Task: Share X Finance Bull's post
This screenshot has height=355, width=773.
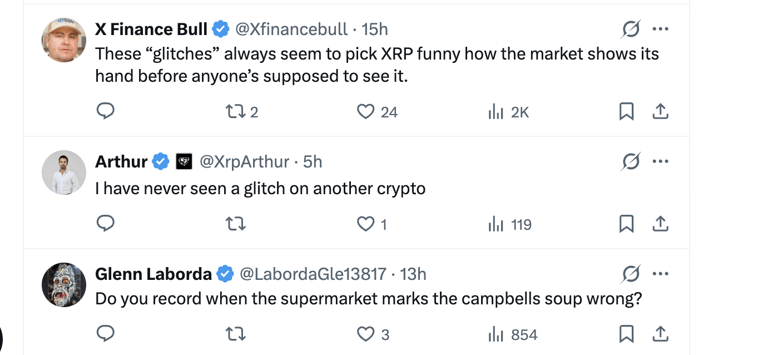Action: click(660, 111)
